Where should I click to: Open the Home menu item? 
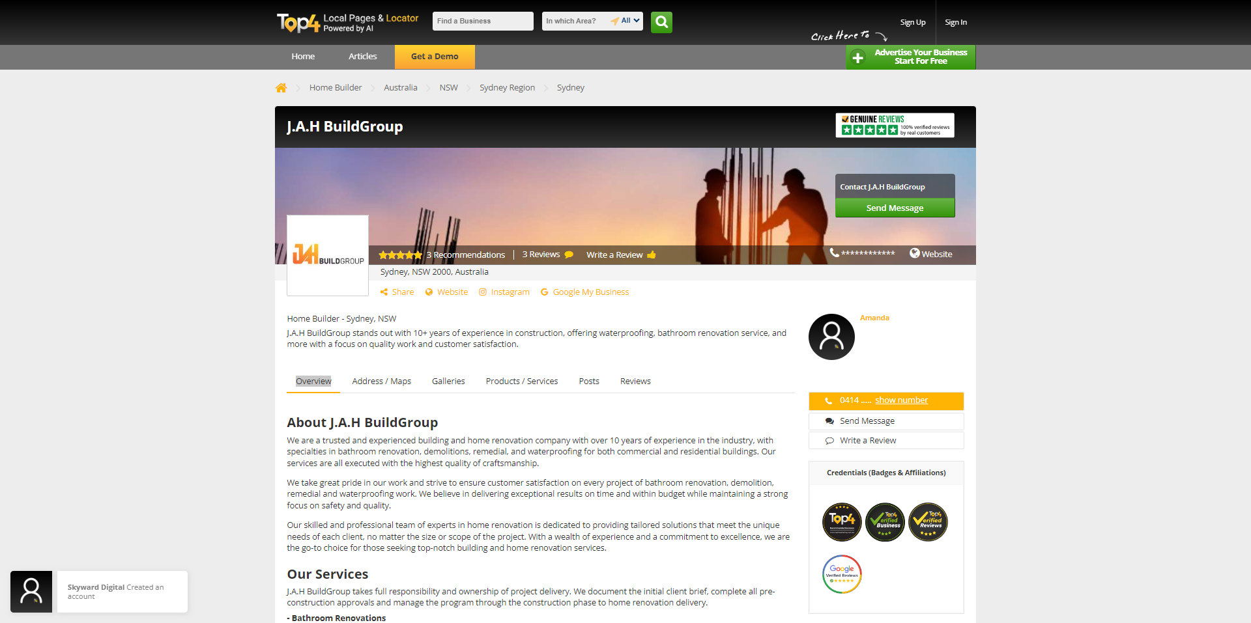pos(303,57)
